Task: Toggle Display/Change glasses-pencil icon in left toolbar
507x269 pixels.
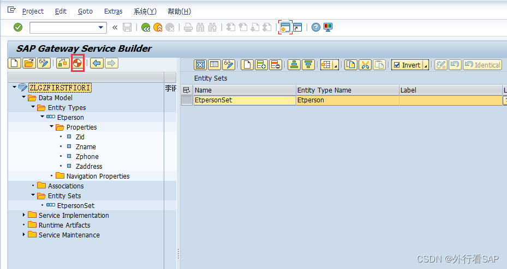Action: (44, 63)
